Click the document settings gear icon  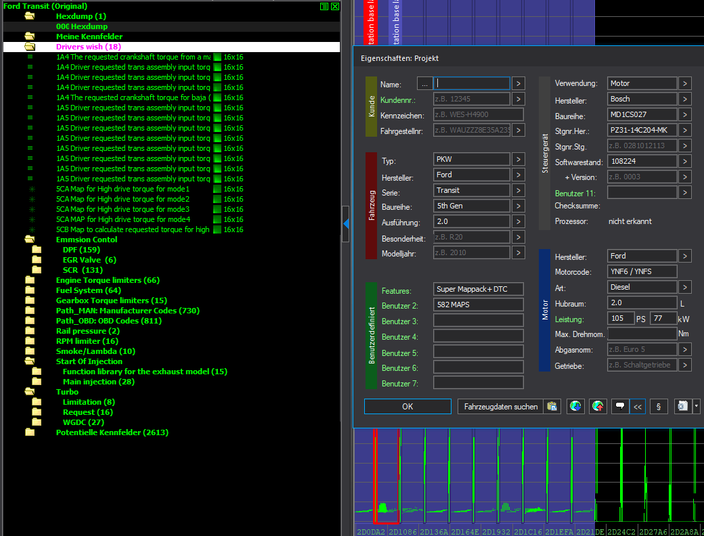tap(682, 407)
